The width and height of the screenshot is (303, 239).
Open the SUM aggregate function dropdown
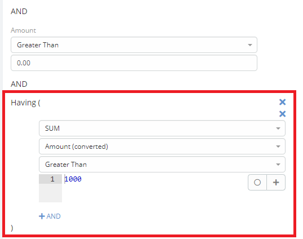pyautogui.click(x=162, y=129)
